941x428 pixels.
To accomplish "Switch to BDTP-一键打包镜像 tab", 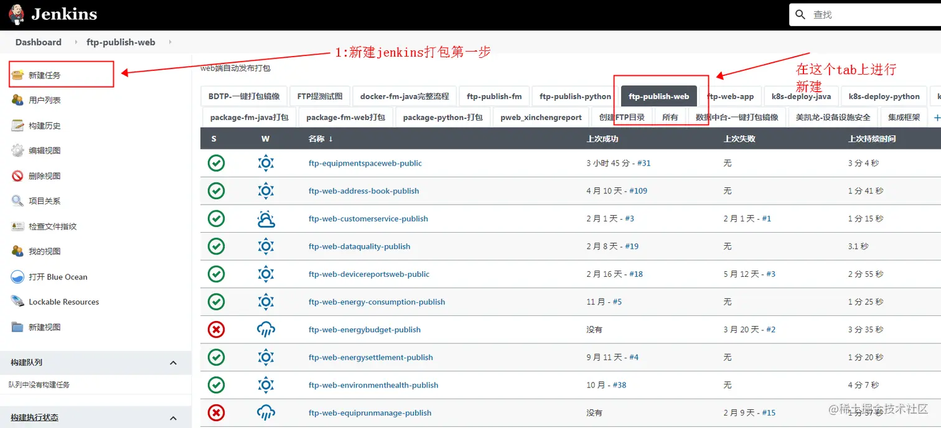I will coord(244,96).
